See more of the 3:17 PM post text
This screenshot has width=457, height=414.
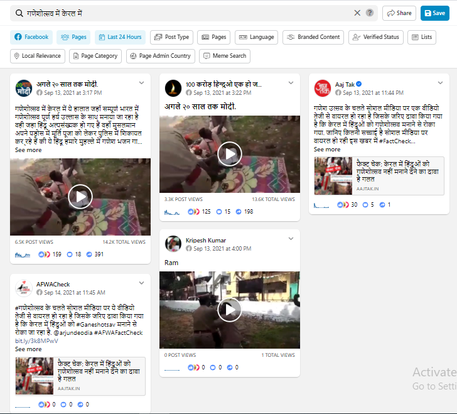(x=28, y=150)
